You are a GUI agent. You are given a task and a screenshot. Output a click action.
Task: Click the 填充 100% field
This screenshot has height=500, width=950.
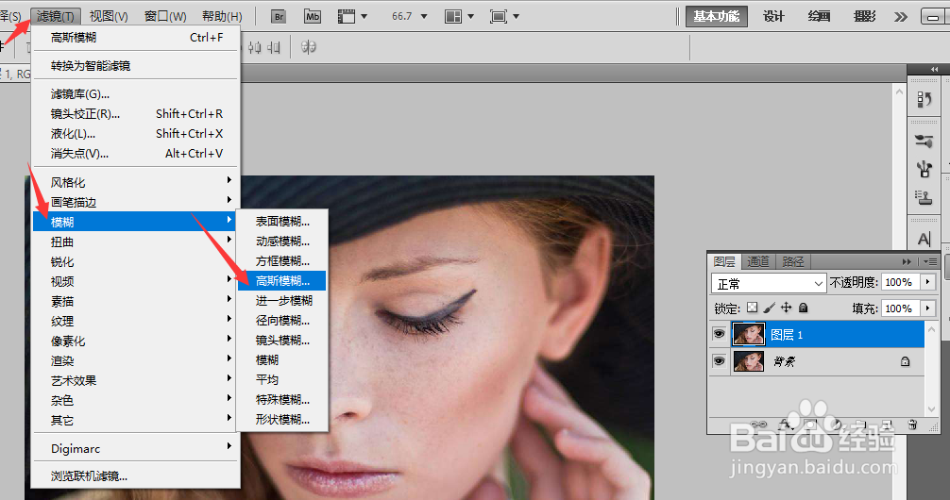tap(901, 308)
